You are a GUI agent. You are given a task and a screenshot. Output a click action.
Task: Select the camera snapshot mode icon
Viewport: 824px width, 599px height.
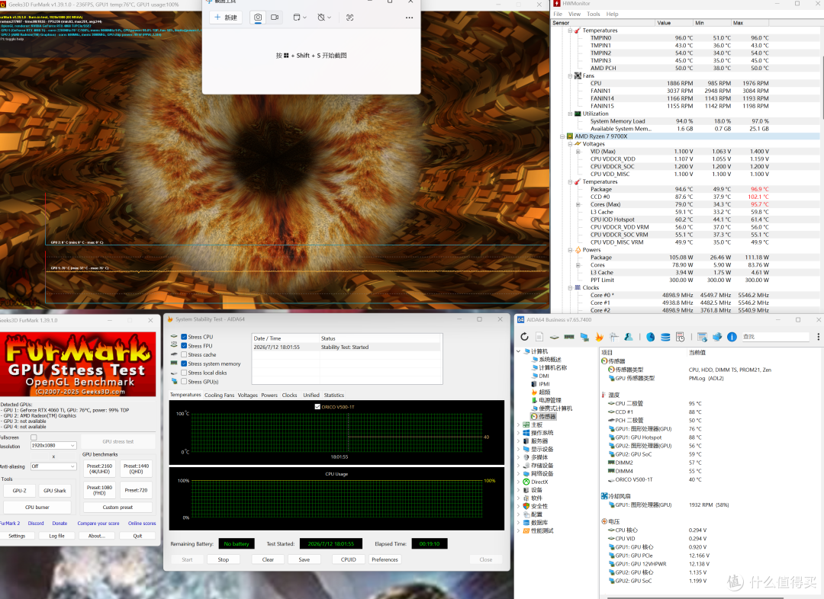[x=258, y=18]
